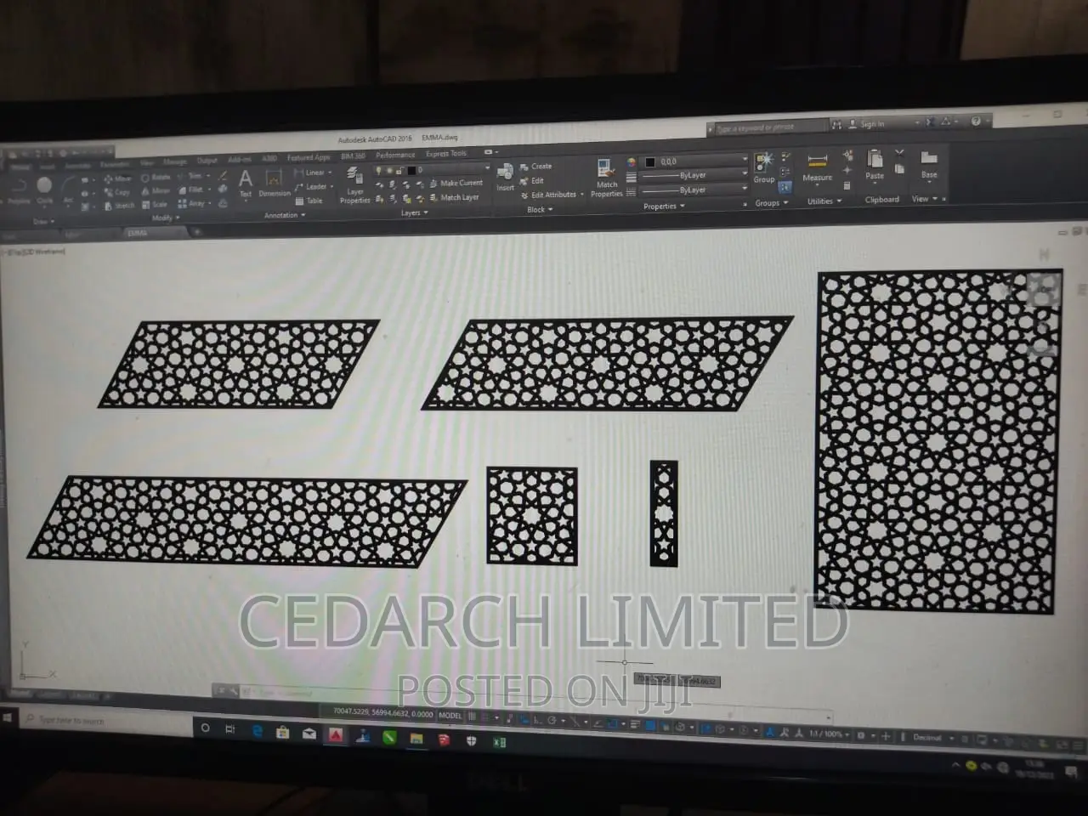This screenshot has width=1088, height=816.
Task: Expand the Block panel dropdown
Action: [x=540, y=209]
